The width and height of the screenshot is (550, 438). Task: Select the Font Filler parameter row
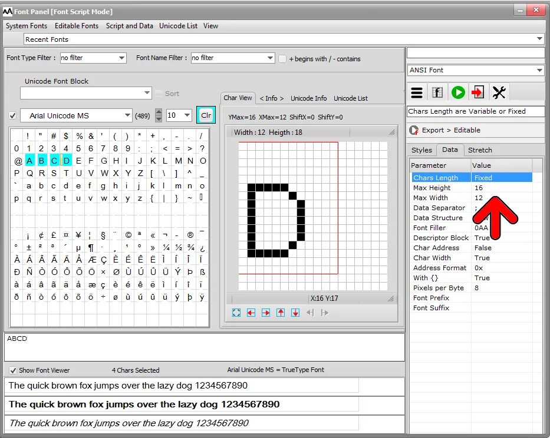(x=472, y=228)
